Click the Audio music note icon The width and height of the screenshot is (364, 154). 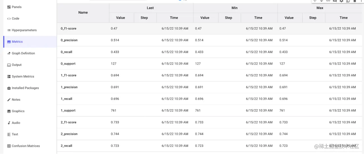click(9, 123)
